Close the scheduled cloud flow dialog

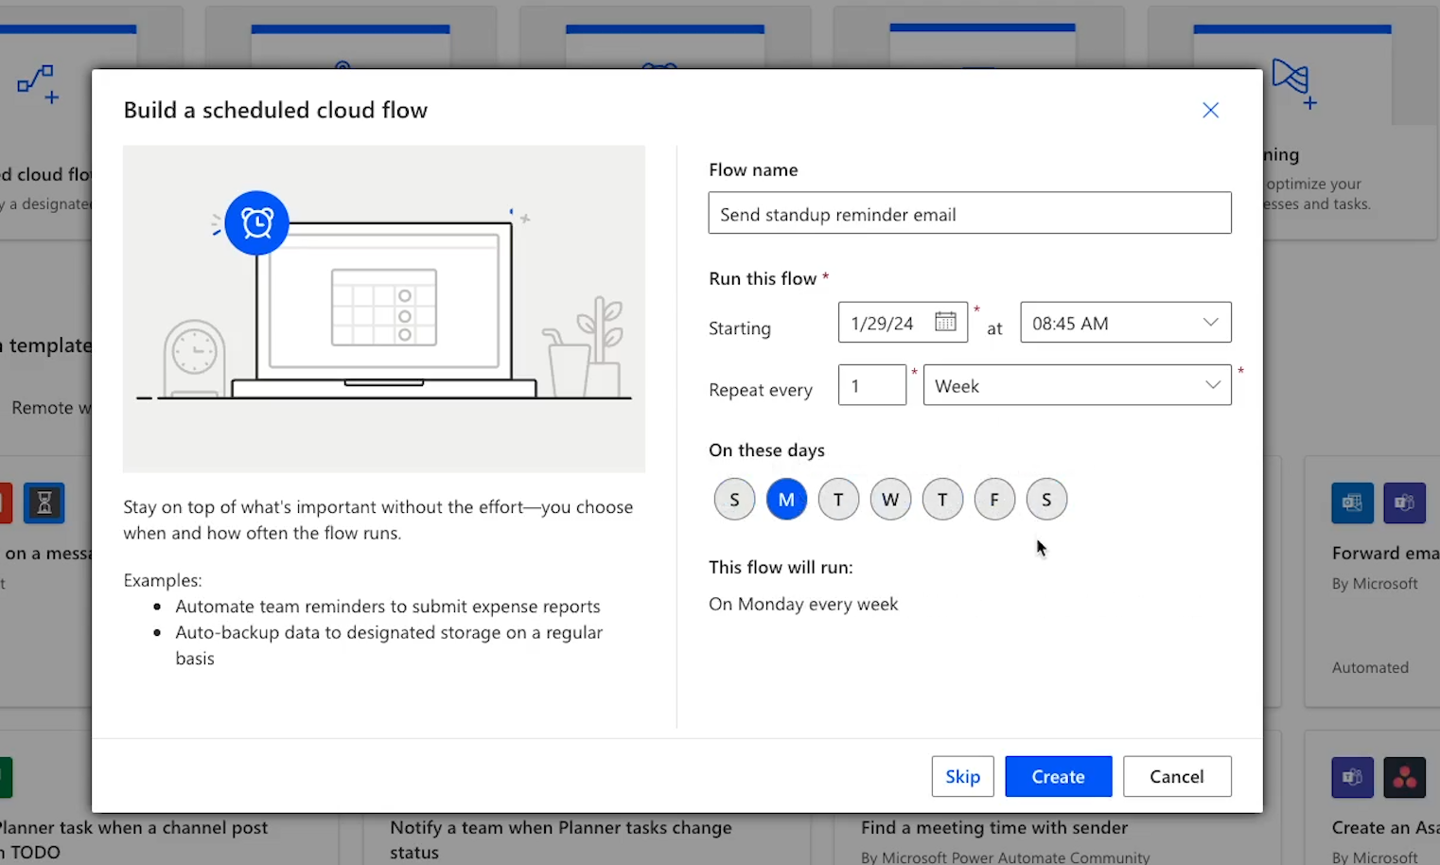(1210, 110)
